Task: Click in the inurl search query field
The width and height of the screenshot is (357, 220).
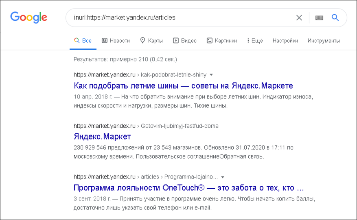Action: tap(182, 18)
